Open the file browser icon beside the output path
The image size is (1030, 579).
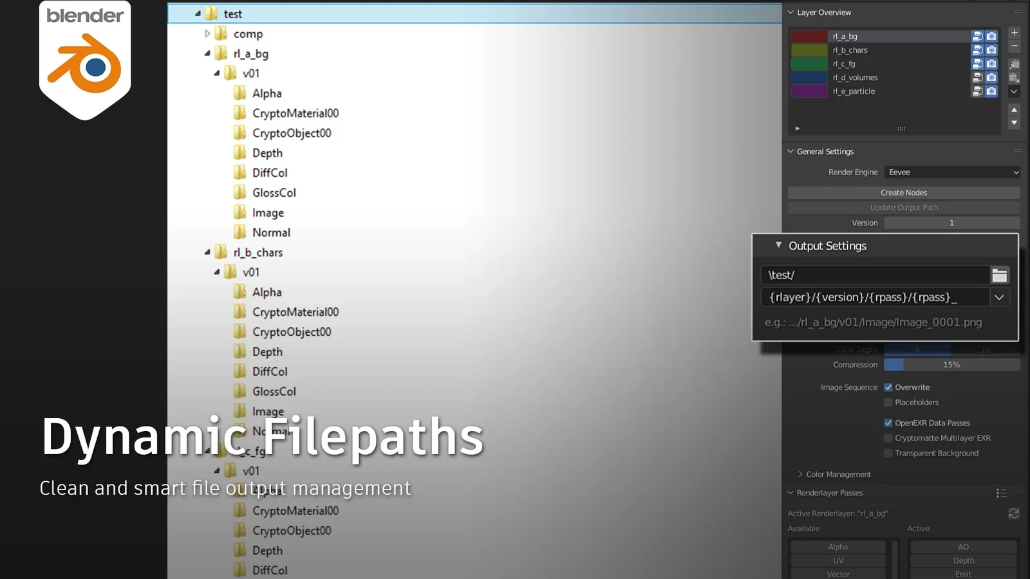1000,275
